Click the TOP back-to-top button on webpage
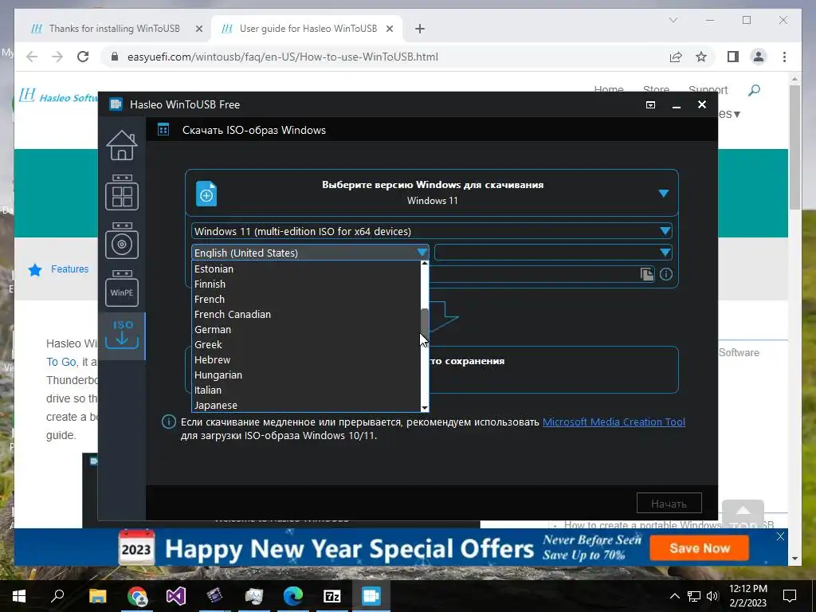Viewport: 816px width, 612px height. click(743, 515)
